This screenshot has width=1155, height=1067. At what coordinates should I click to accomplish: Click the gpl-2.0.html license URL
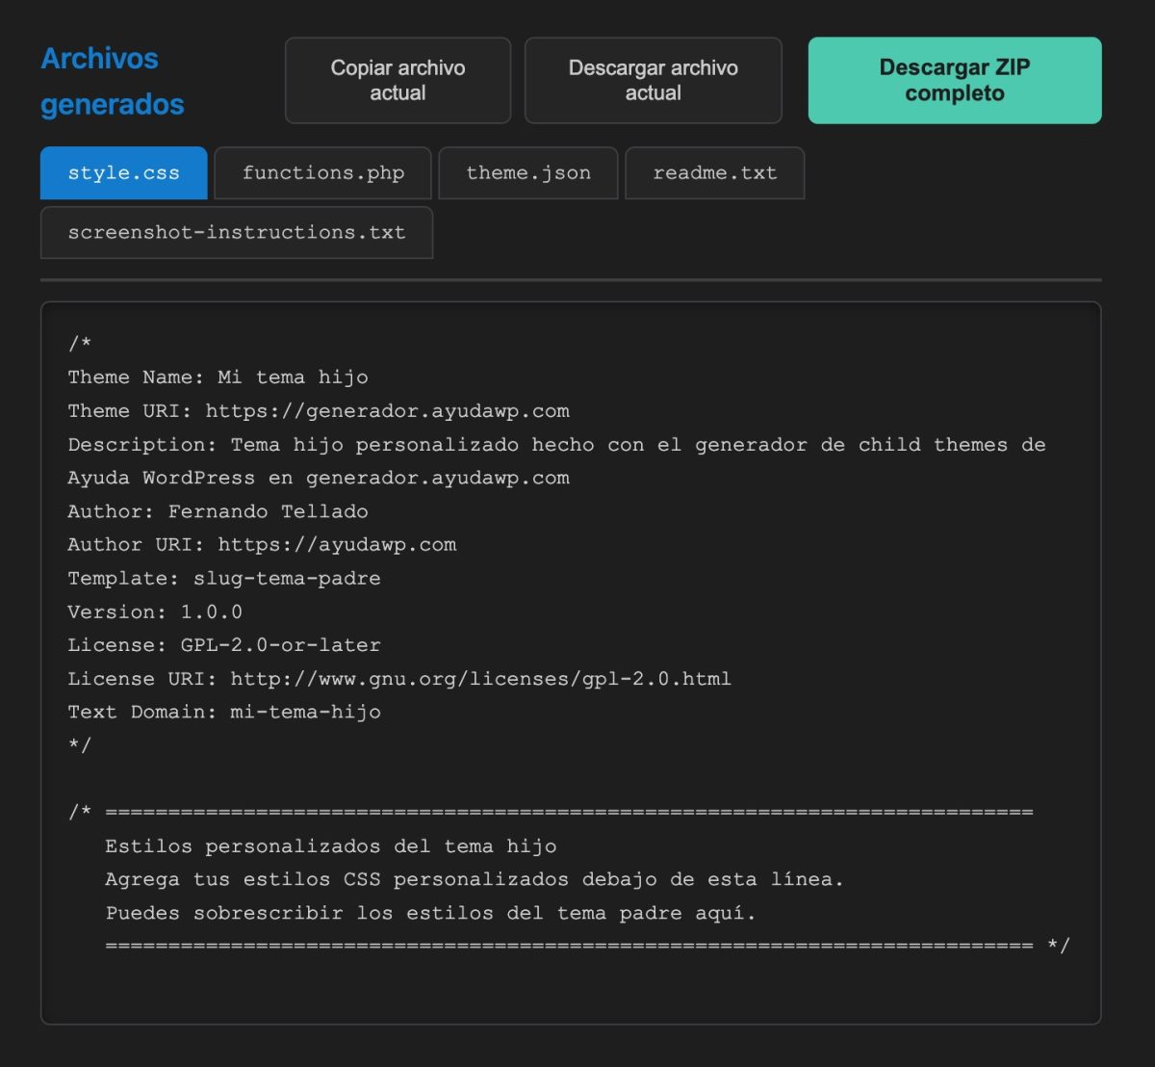click(478, 678)
